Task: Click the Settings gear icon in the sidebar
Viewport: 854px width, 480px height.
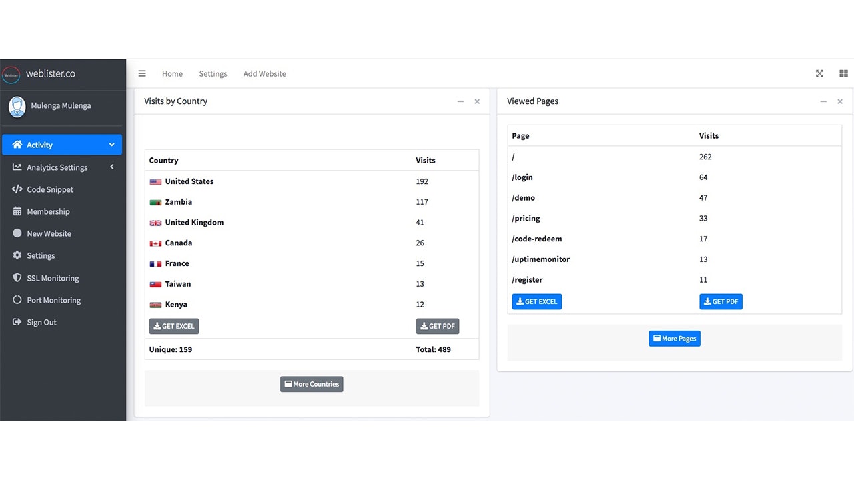Action: (x=17, y=255)
